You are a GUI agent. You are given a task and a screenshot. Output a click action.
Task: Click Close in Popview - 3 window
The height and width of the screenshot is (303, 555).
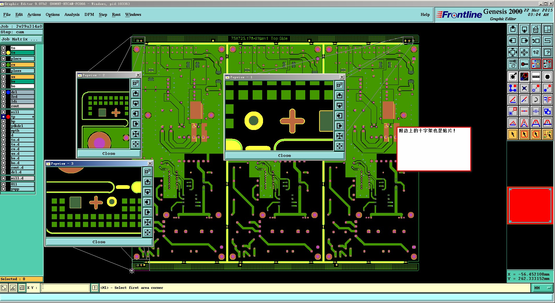pos(99,242)
